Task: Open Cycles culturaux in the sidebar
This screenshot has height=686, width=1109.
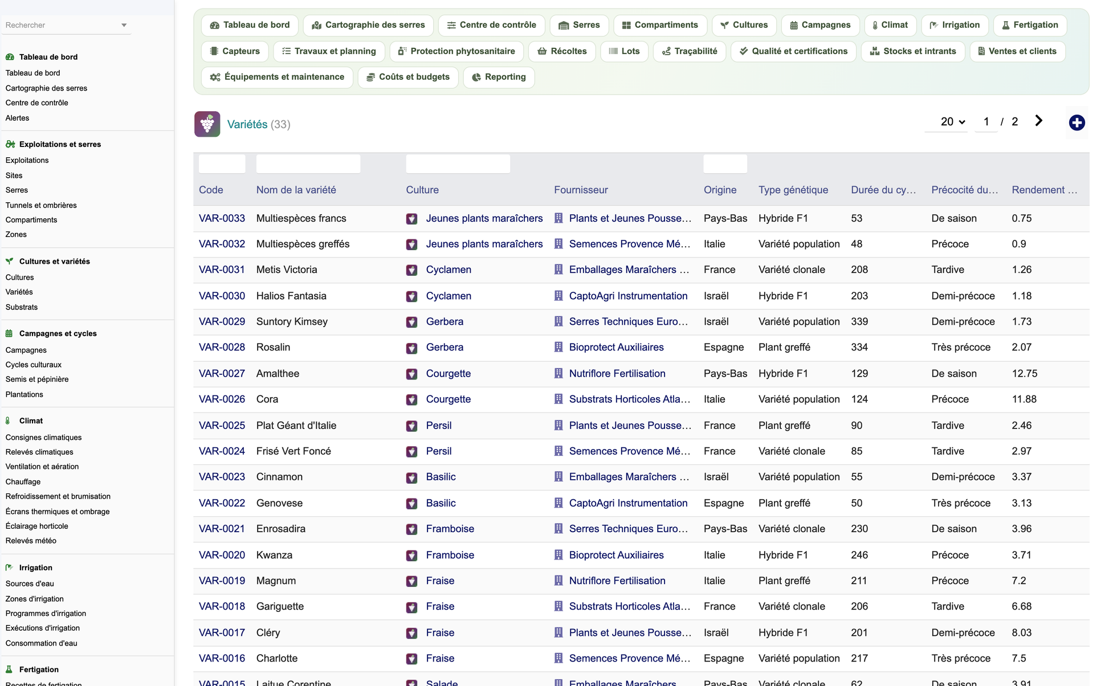Action: (x=34, y=365)
